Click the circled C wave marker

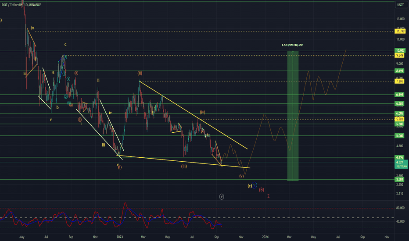80,120
